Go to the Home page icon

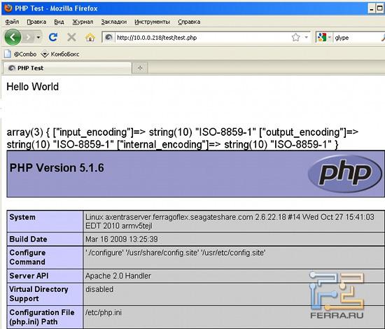point(90,37)
